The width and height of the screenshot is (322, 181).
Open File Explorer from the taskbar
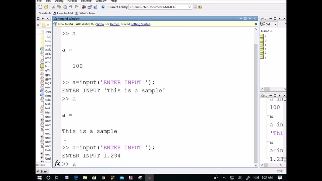point(85,178)
